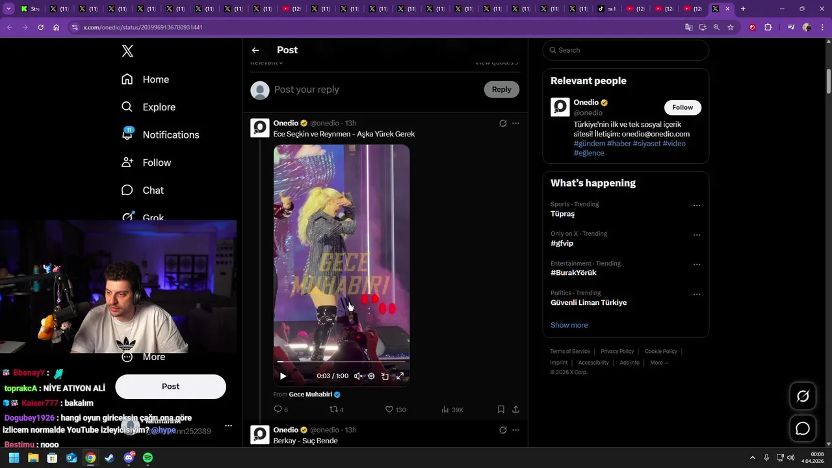Open the floating chat messages button
This screenshot has width=832, height=468.
pos(803,429)
